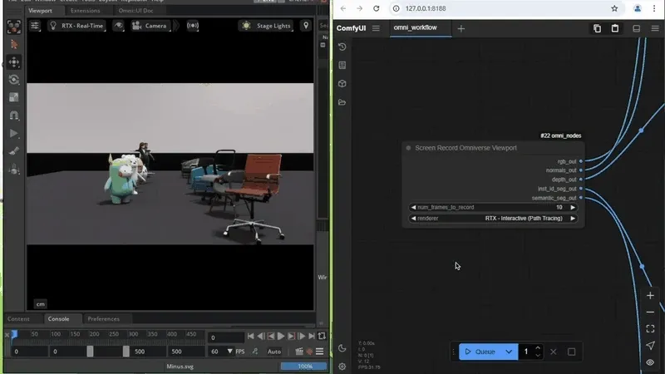Activate the Scale tool
Screen dimensions: 665x374
coord(14,97)
